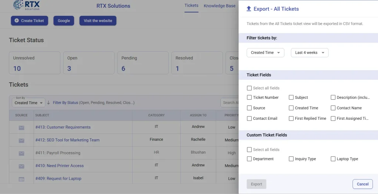Select the Unresolved status card

pyautogui.click(x=35, y=63)
